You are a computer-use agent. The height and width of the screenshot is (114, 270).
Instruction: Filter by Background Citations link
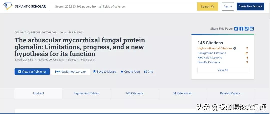(212, 53)
